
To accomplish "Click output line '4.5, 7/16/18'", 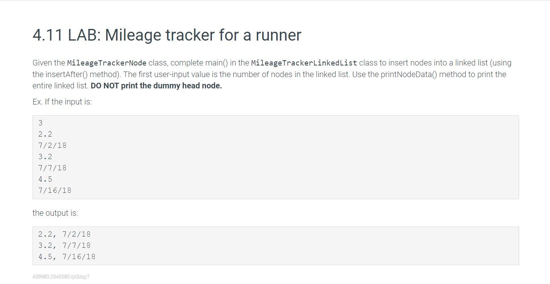I will [67, 257].
